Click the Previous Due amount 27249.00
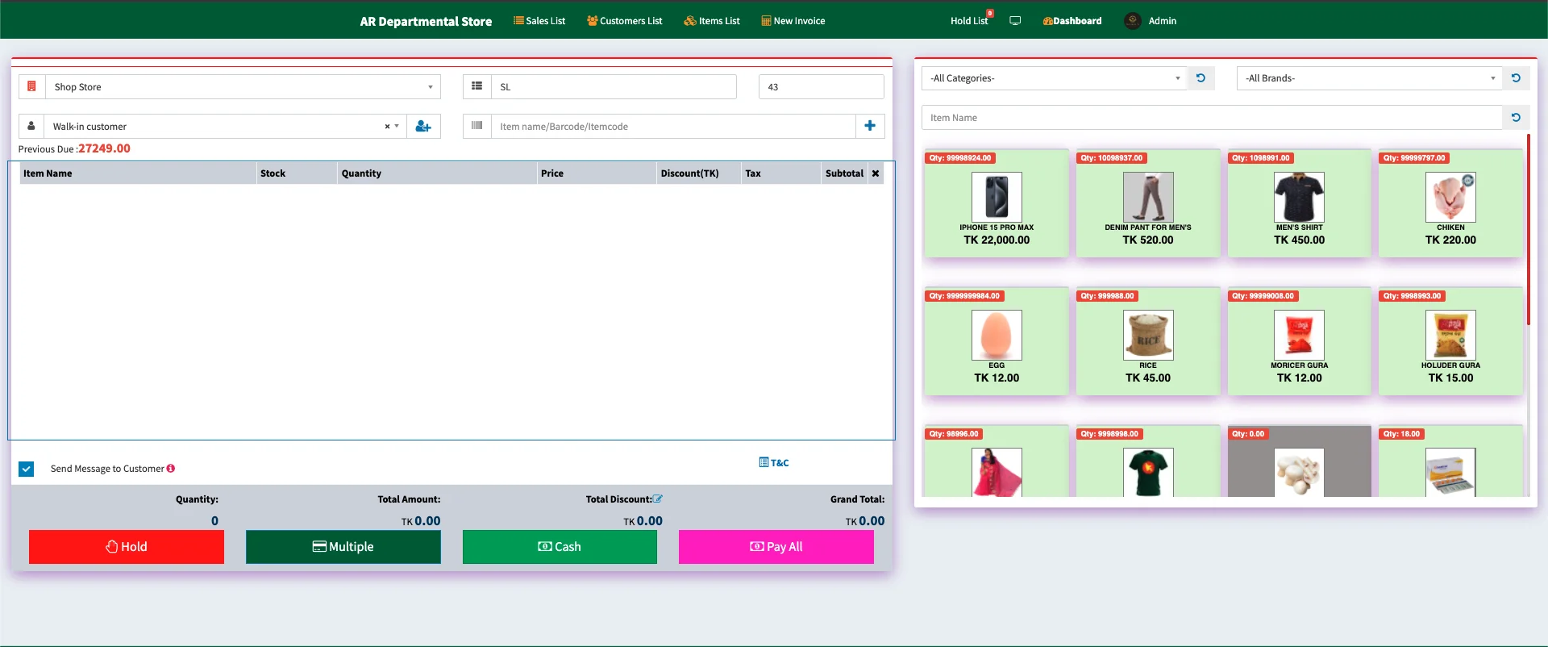Image resolution: width=1548 pixels, height=647 pixels. tap(104, 148)
